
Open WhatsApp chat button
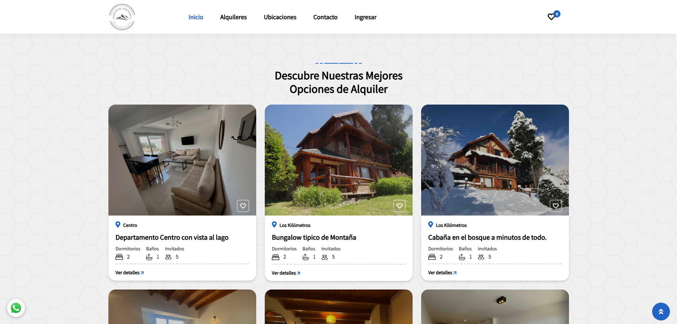coord(16,308)
